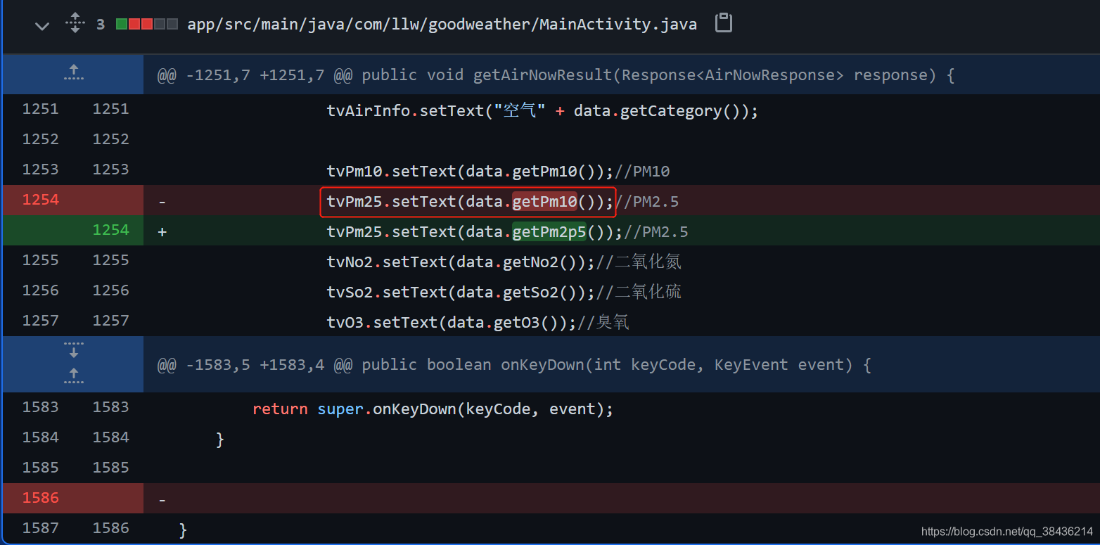Click the //PM2.5 comment on added line

(656, 232)
